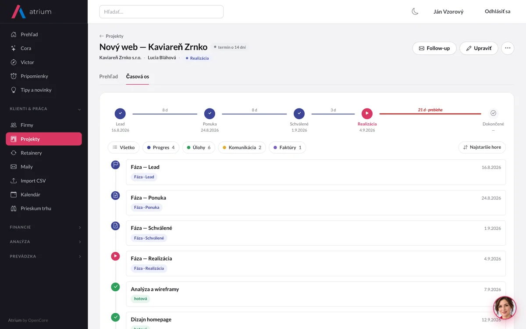Open Retainery in the sidebar
The height and width of the screenshot is (329, 526).
44,153
